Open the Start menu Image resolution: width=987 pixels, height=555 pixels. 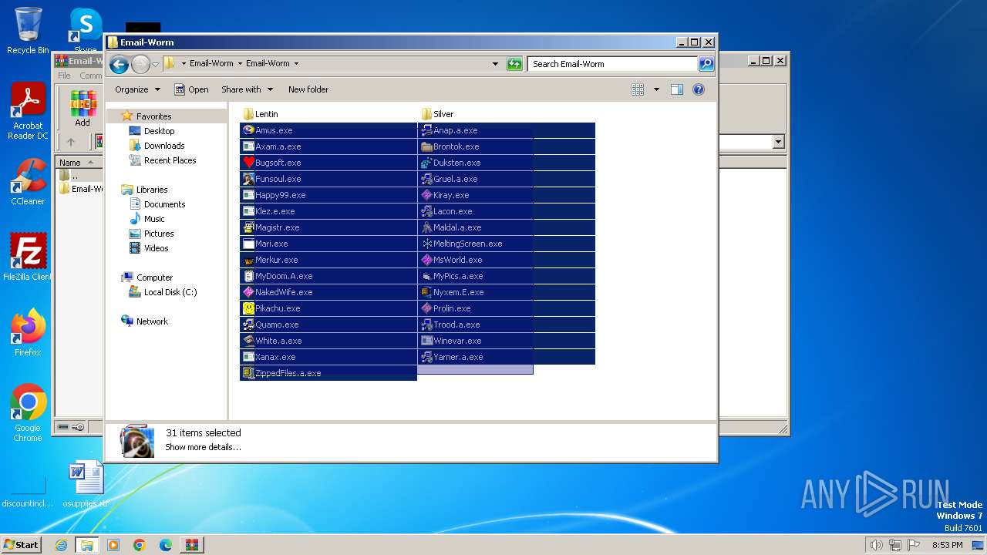pos(21,544)
